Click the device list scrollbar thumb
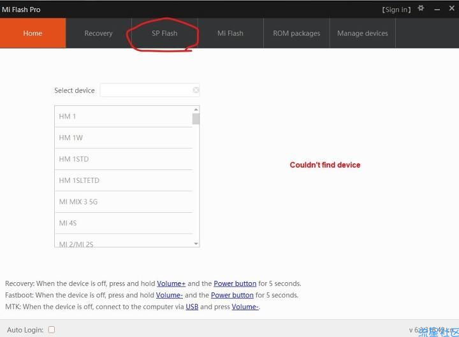 pyautogui.click(x=196, y=119)
